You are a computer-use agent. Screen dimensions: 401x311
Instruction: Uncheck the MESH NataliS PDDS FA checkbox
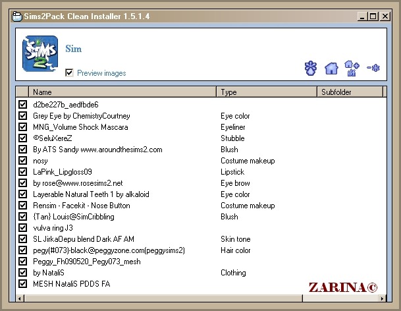pyautogui.click(x=23, y=284)
